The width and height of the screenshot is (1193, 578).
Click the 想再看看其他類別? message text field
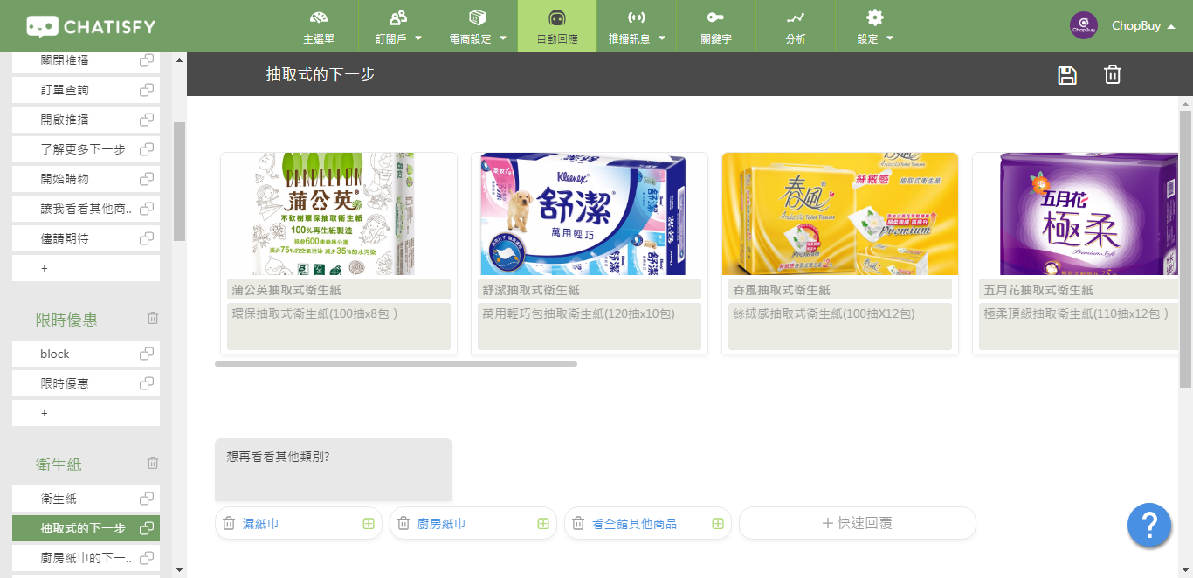[334, 470]
